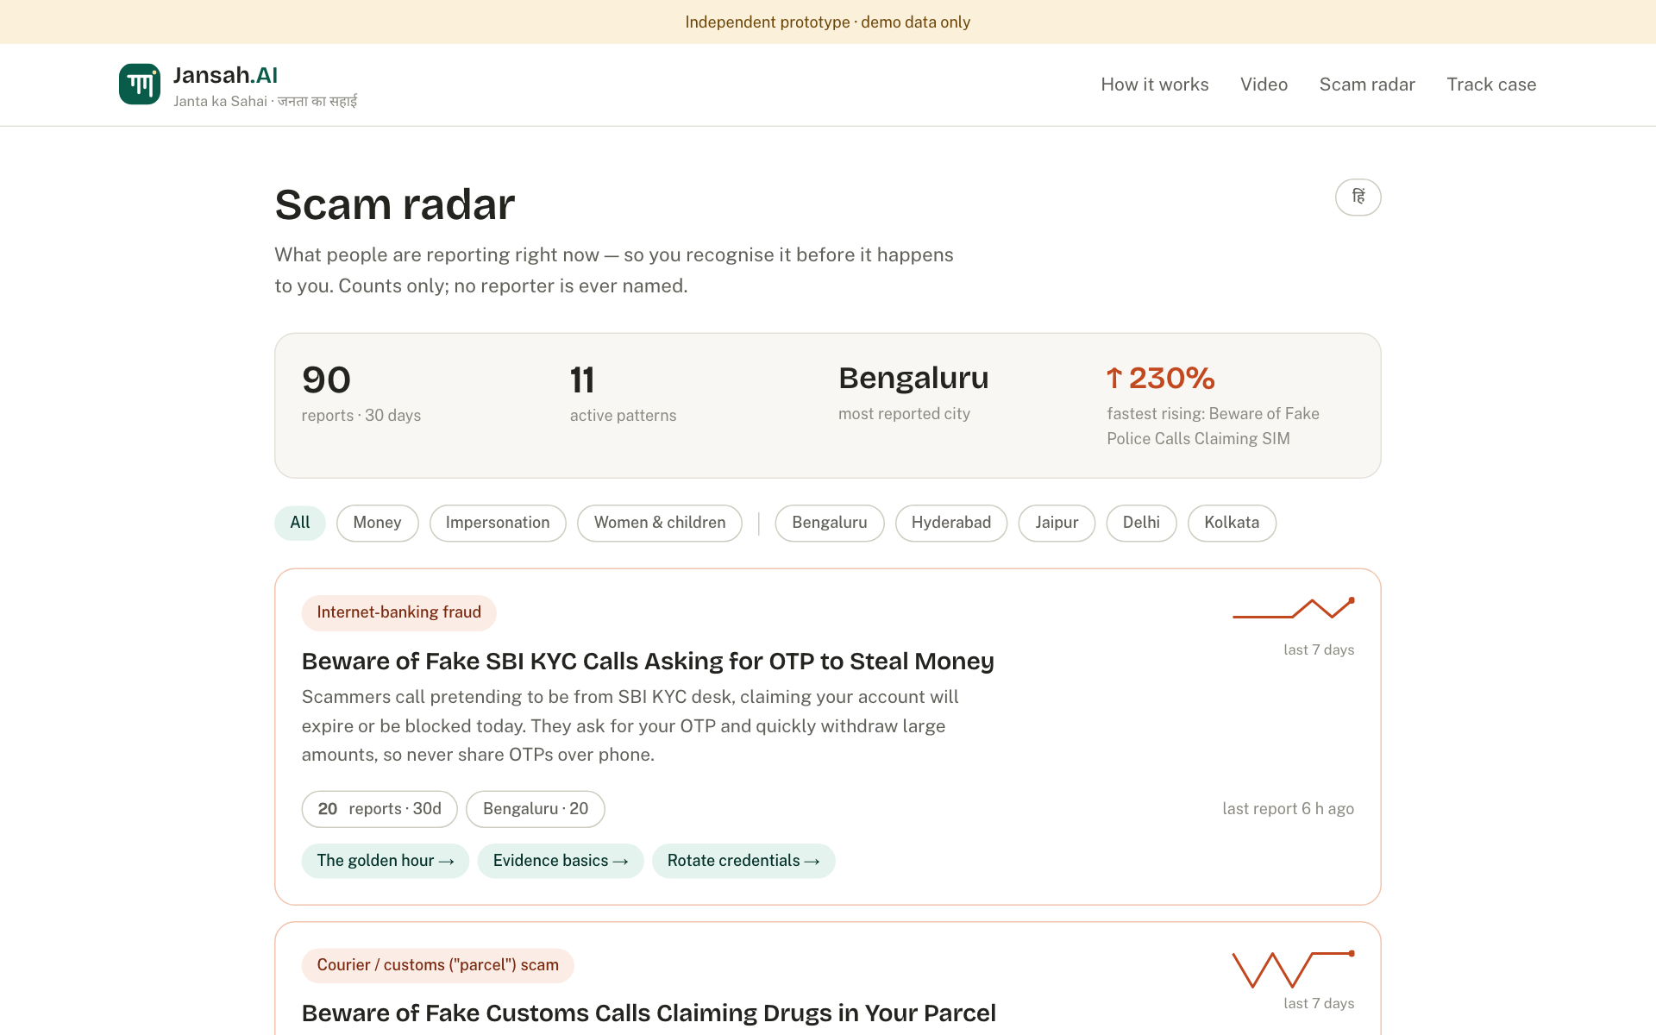Open Scam radar in the navigation
This screenshot has height=1035, width=1656.
[x=1367, y=85]
